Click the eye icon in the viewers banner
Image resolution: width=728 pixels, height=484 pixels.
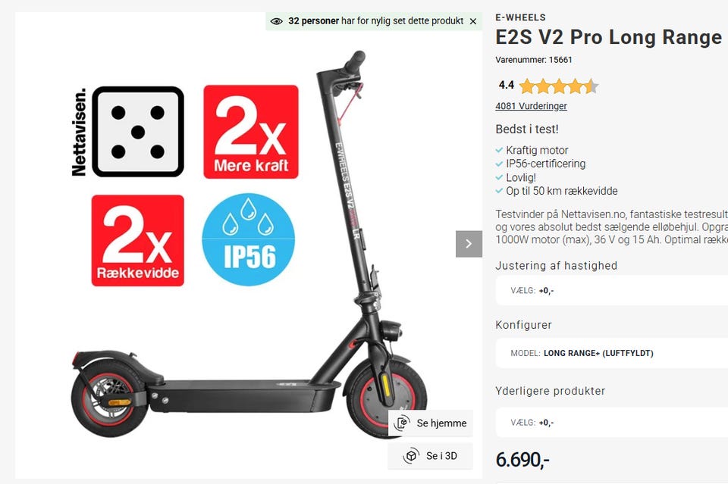click(x=276, y=21)
